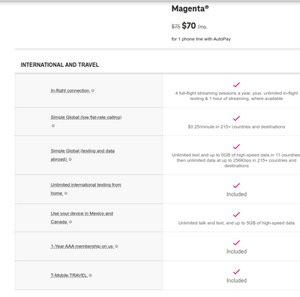
Task: Click info icon beside 1-Year AAA membership
Action: [x=116, y=247]
